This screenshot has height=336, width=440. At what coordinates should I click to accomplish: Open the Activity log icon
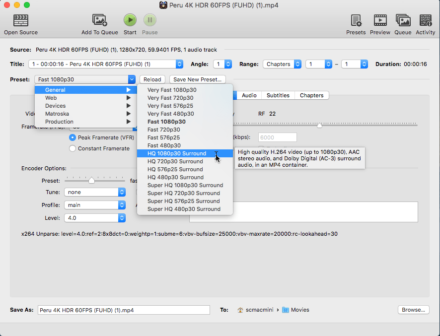coord(426,20)
